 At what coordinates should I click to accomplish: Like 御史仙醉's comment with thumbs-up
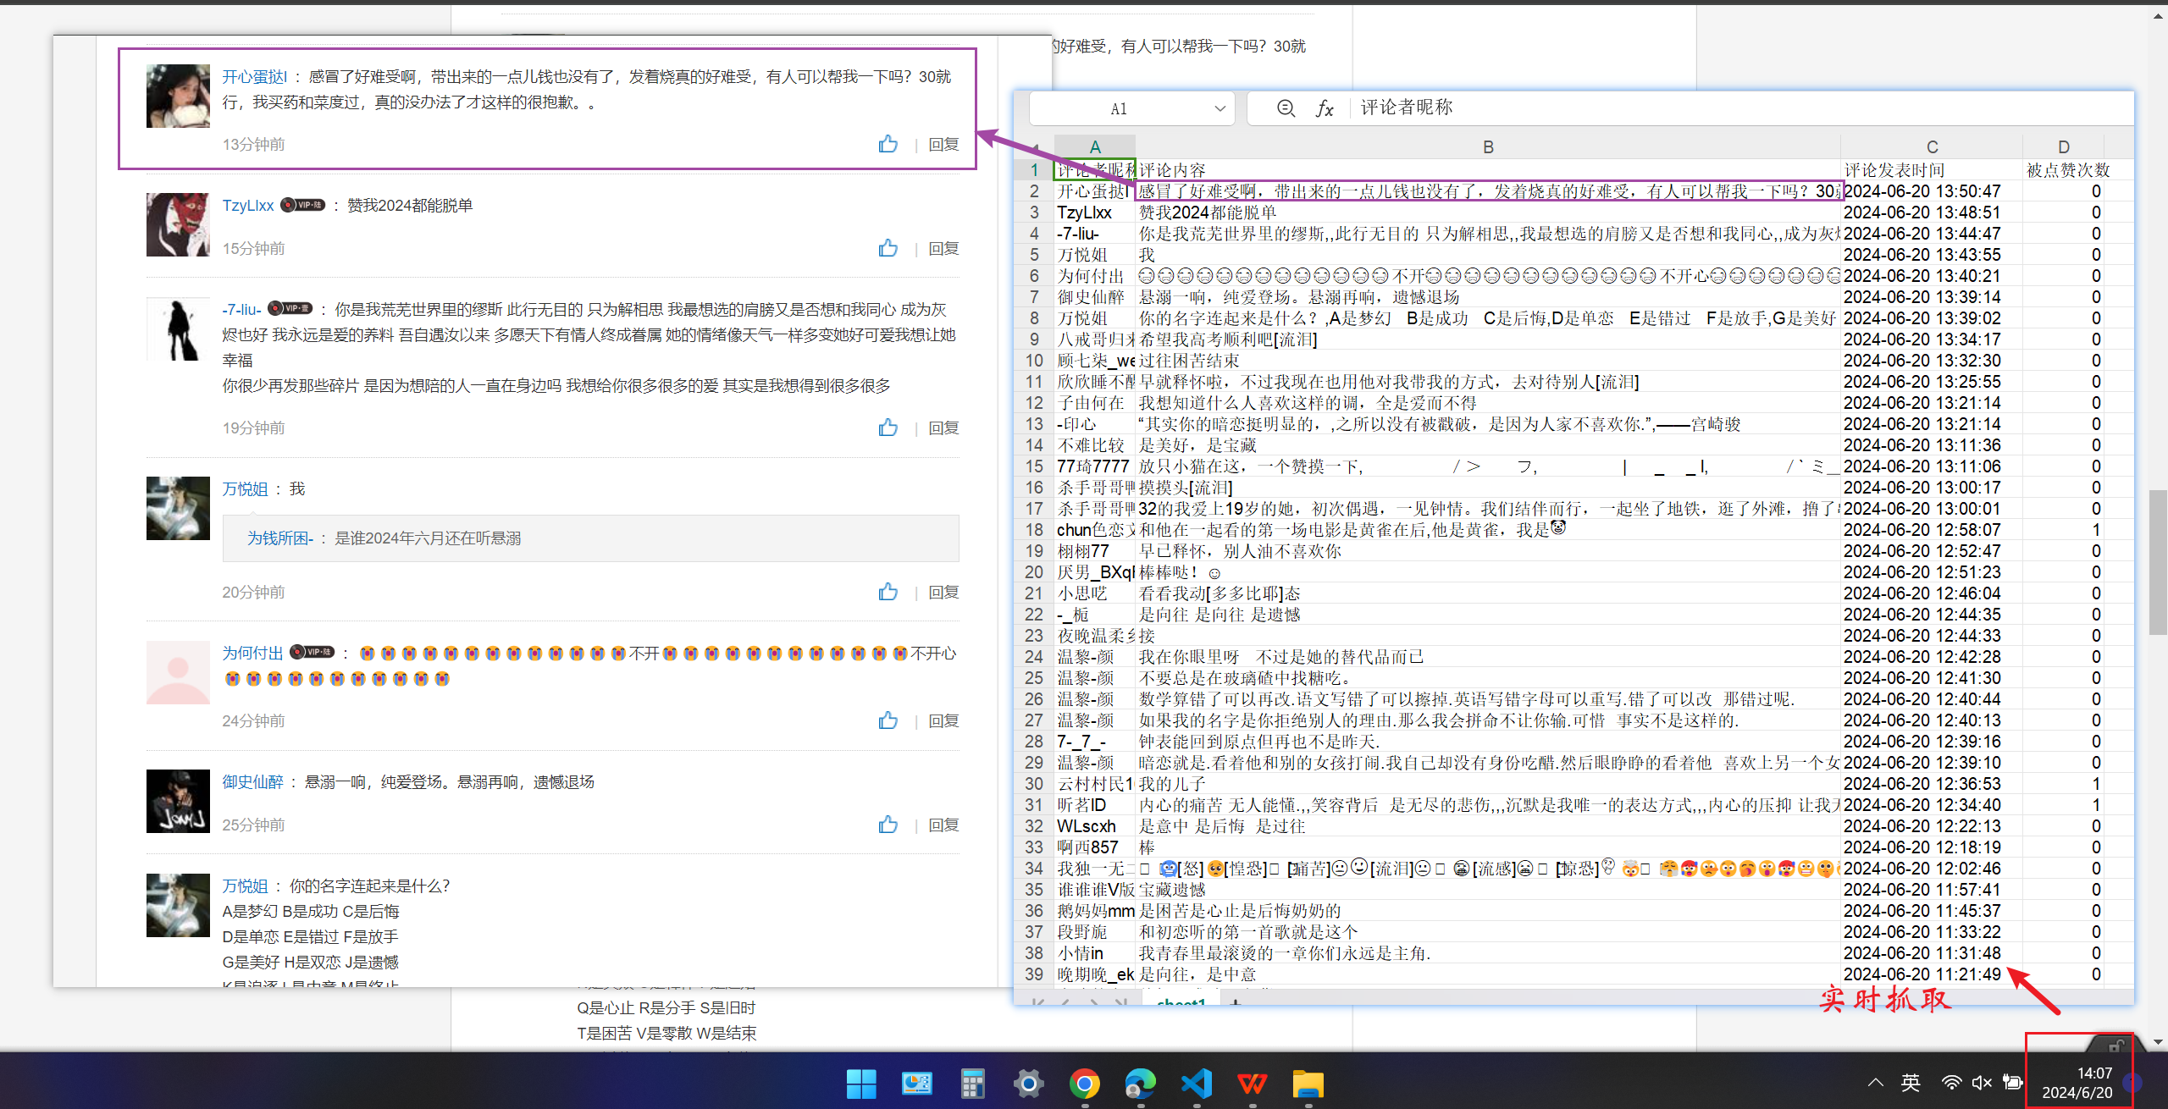pyautogui.click(x=888, y=825)
